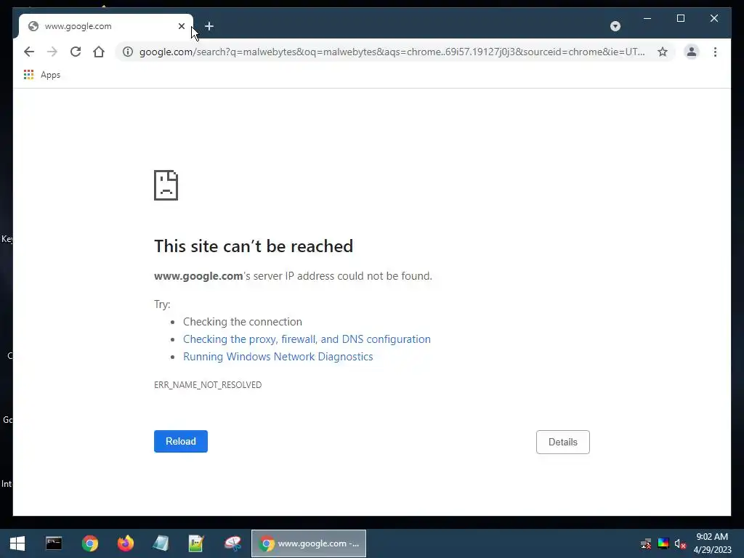The height and width of the screenshot is (558, 744).
Task: Go back using the browser back arrow
Action: [x=29, y=52]
